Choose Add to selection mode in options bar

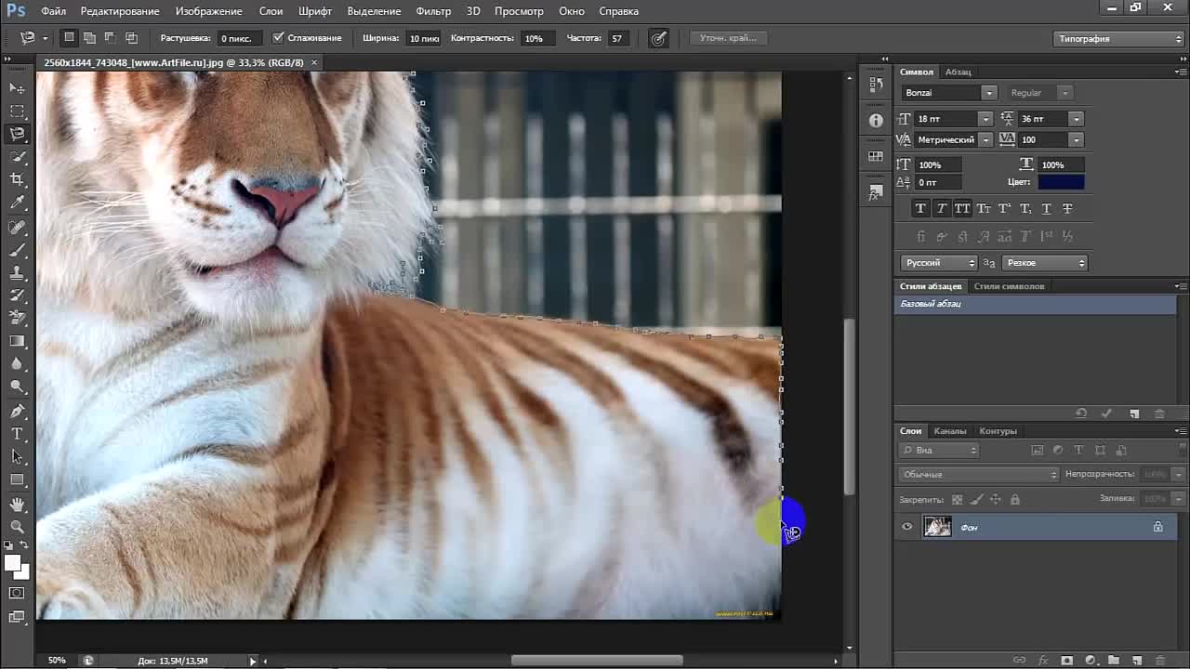click(x=89, y=38)
